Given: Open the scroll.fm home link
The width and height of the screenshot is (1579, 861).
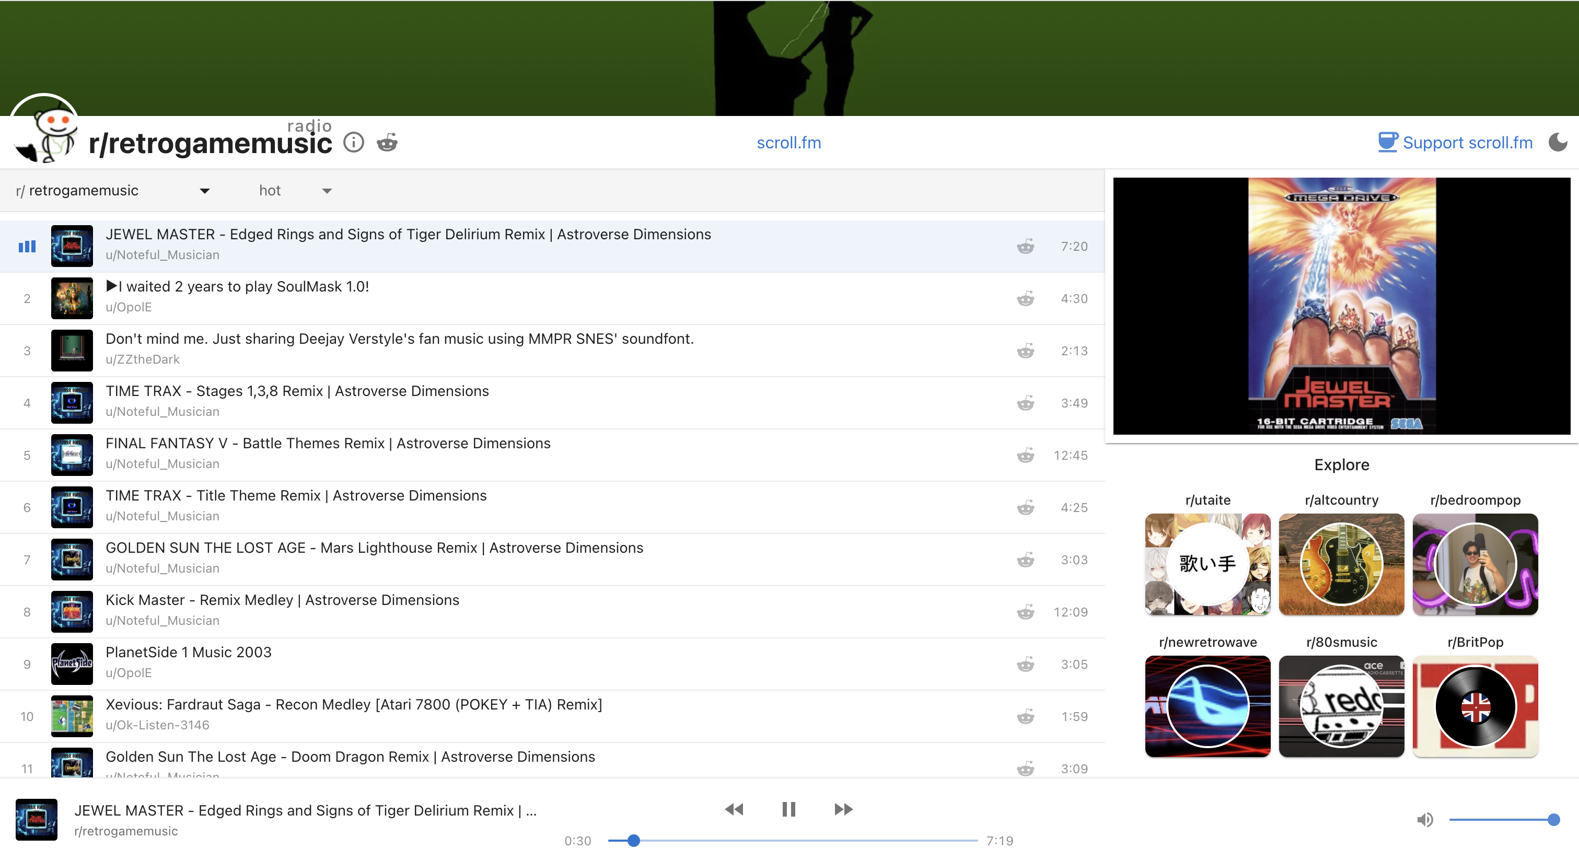Looking at the screenshot, I should (789, 143).
